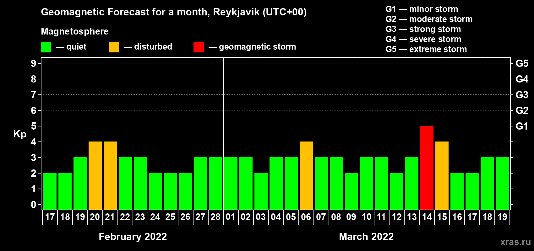This screenshot has height=251, width=534.
Task: Click the green bar for February 28
Action: click(x=215, y=183)
